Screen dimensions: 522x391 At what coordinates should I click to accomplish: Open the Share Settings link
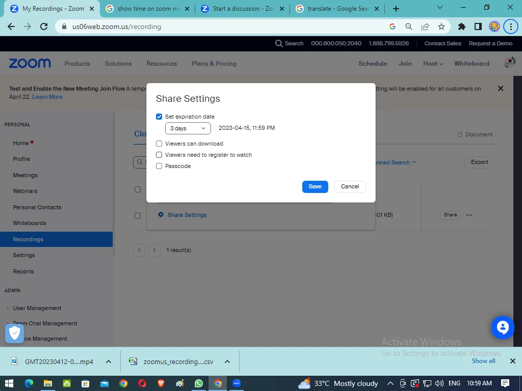click(x=187, y=215)
